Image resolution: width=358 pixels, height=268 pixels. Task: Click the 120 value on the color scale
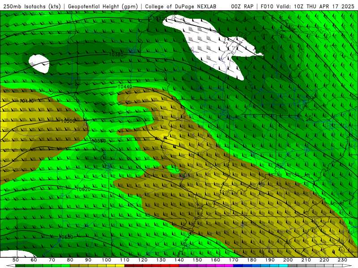(143, 260)
